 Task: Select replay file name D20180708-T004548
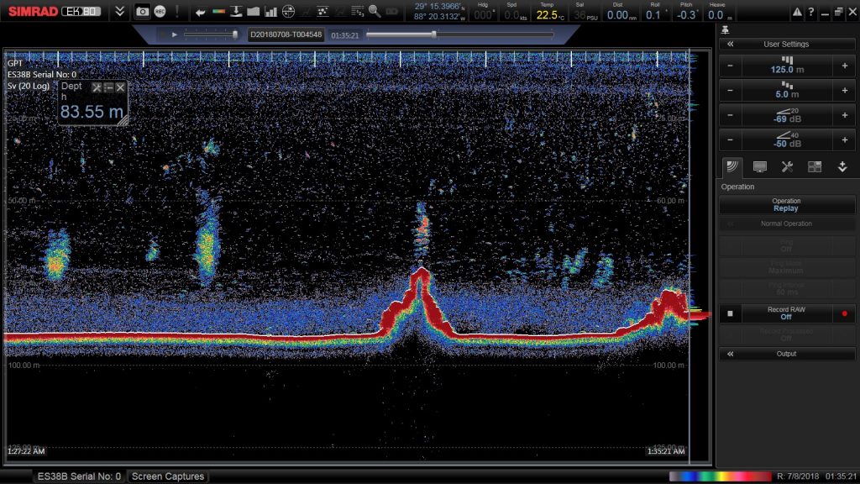coord(286,34)
